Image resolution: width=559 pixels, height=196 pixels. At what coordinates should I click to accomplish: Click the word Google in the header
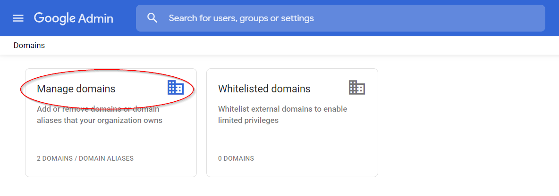tap(55, 18)
